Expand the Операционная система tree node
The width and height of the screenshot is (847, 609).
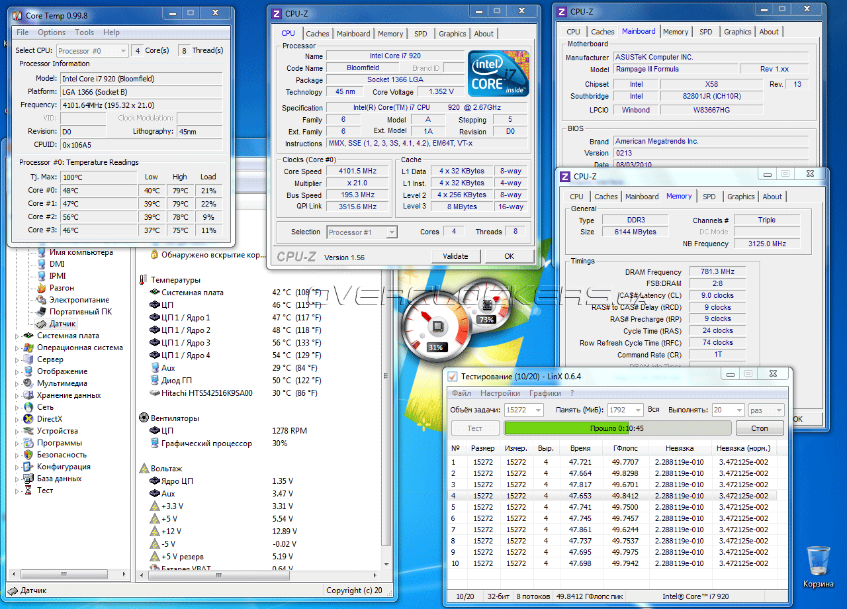[18, 348]
